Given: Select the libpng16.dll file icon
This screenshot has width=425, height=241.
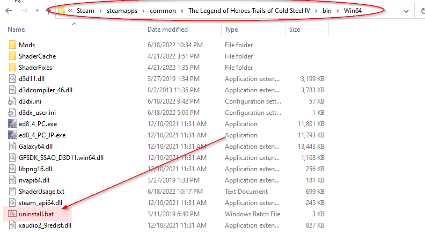Looking at the screenshot, I should pos(12,169).
